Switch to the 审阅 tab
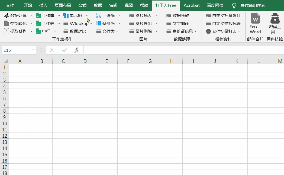The height and width of the screenshot is (175, 284). point(113,5)
